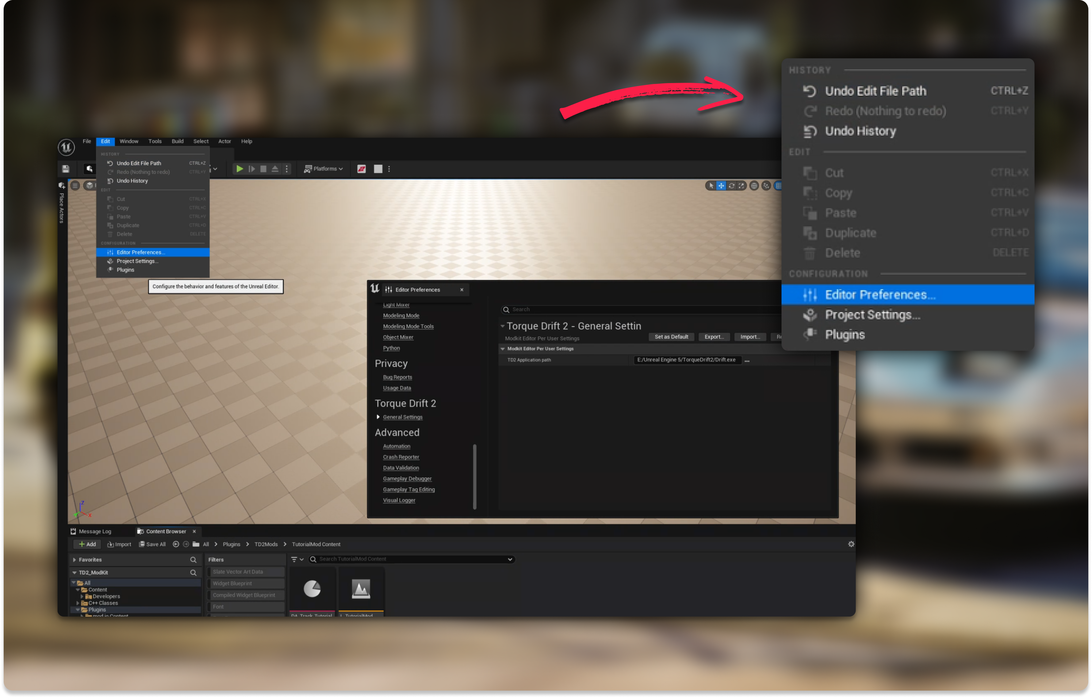This screenshot has width=1092, height=698.
Task: Click the Place Actors sidebar icon
Action: [62, 185]
